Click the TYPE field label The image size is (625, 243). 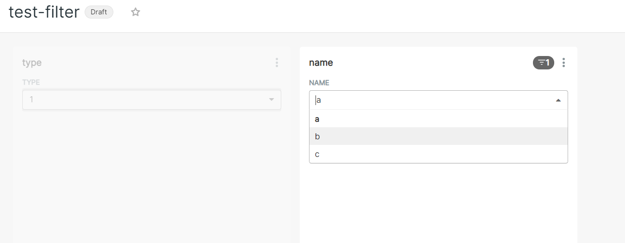pos(31,82)
